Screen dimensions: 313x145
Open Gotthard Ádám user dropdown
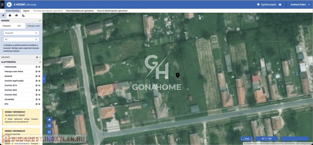click(x=300, y=5)
